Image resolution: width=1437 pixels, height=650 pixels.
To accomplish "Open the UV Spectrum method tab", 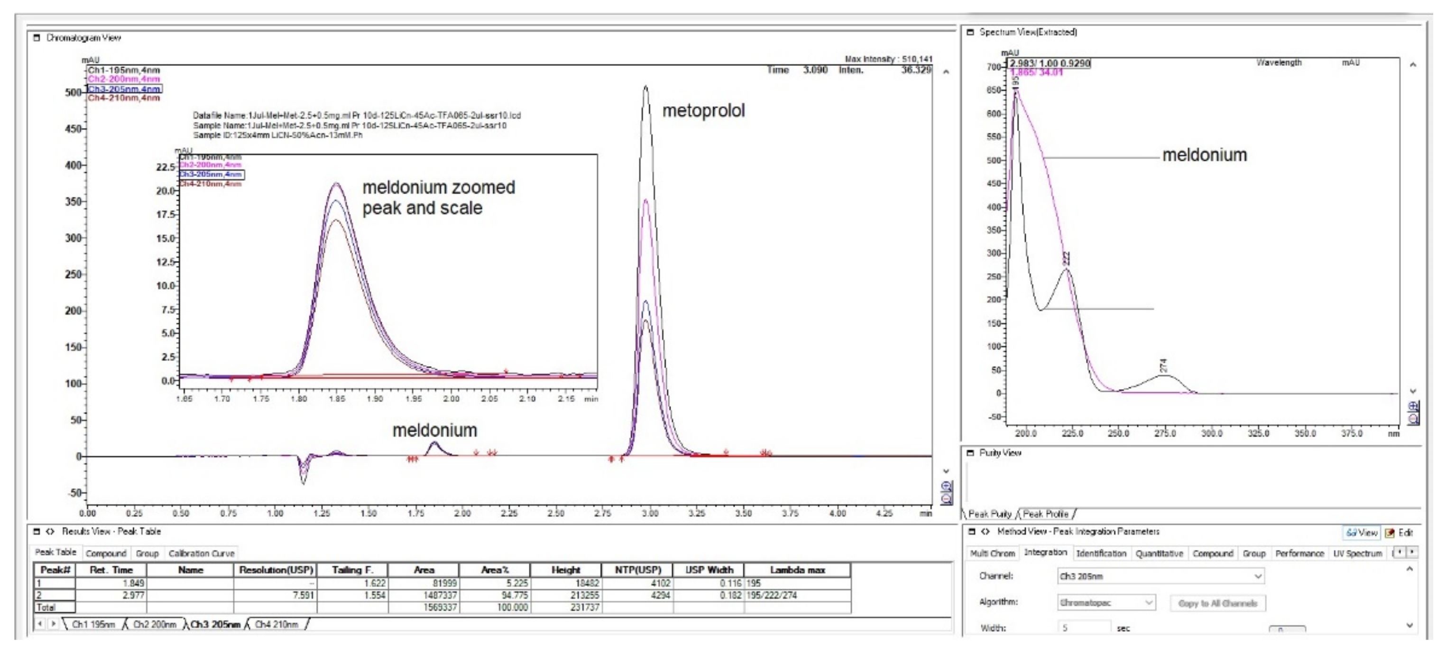I will coord(1357,554).
